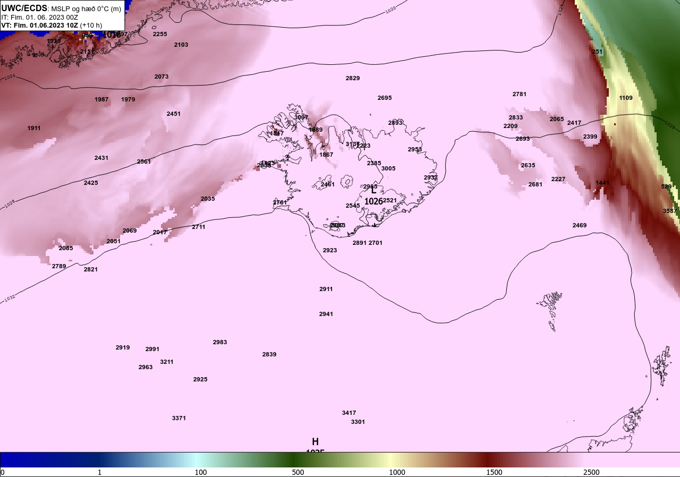
Task: Click the 2431 height value
Action: (101, 158)
